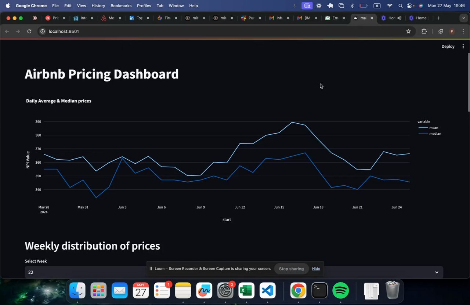Open the Apple menu
This screenshot has height=305, width=470.
coord(8,6)
